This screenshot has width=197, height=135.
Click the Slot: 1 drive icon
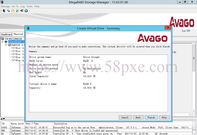tap(13, 51)
